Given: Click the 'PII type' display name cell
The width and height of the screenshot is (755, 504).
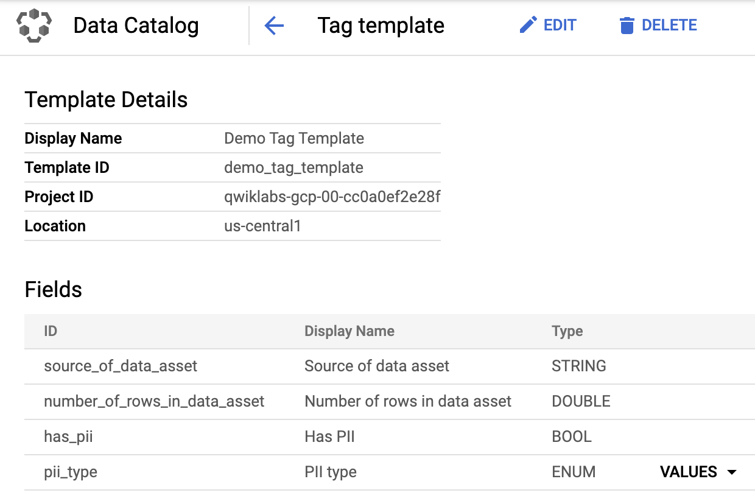Looking at the screenshot, I should tap(331, 472).
